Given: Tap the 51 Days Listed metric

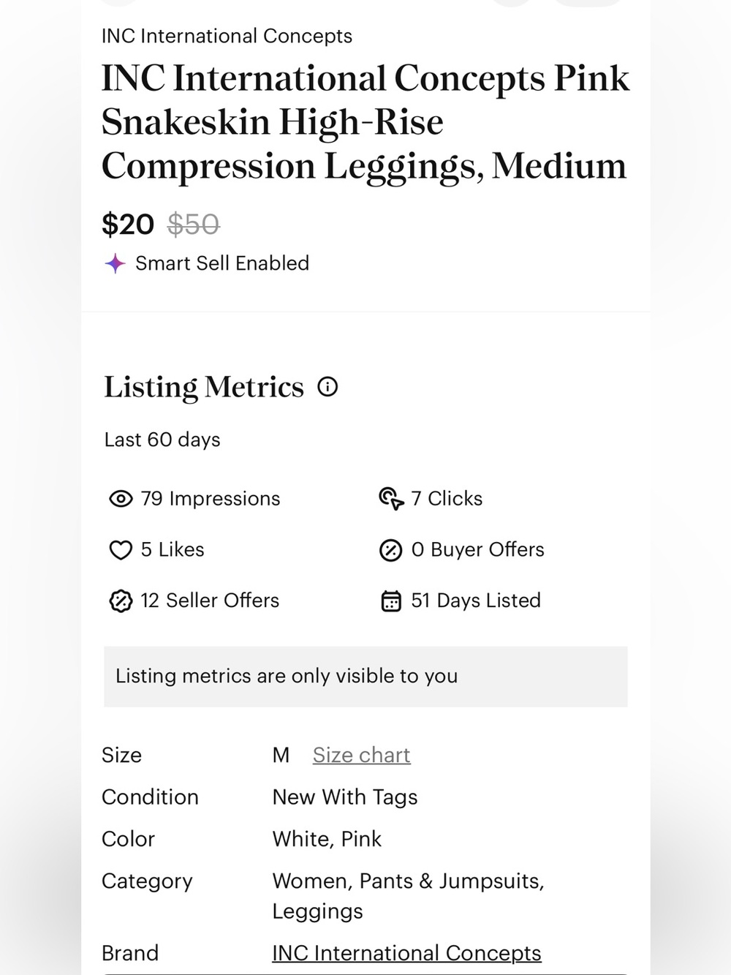Looking at the screenshot, I should [x=461, y=601].
